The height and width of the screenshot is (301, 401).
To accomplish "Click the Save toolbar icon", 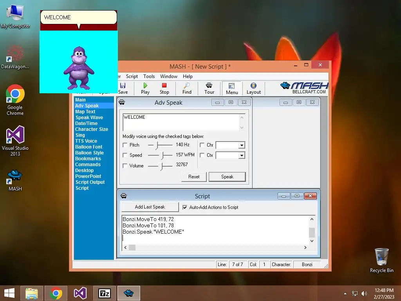I will click(x=123, y=88).
